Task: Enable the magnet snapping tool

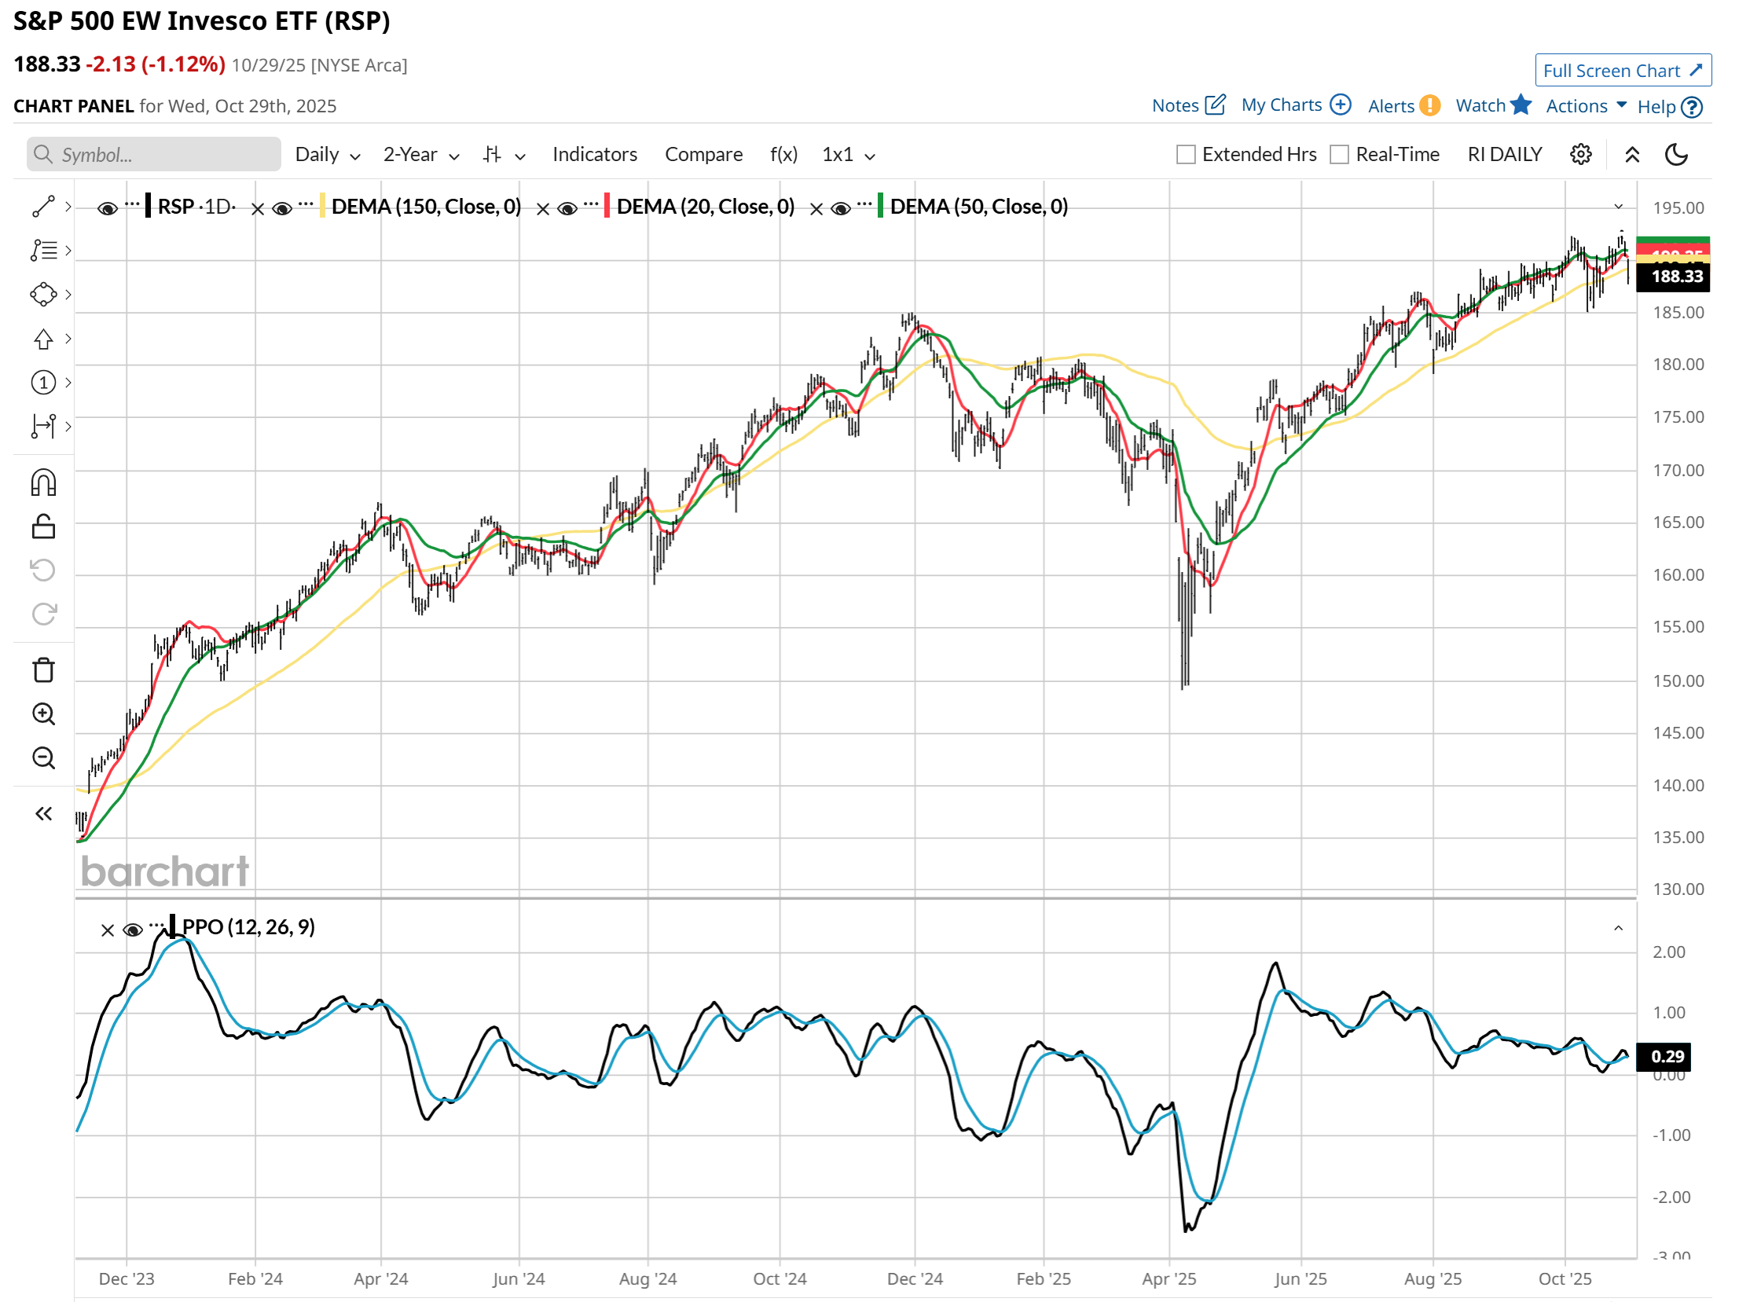Action: pos(43,483)
